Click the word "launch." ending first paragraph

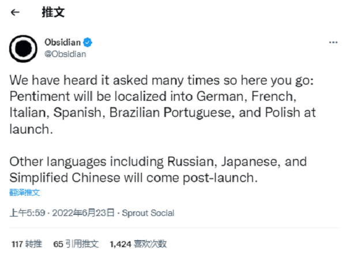[x=31, y=129]
